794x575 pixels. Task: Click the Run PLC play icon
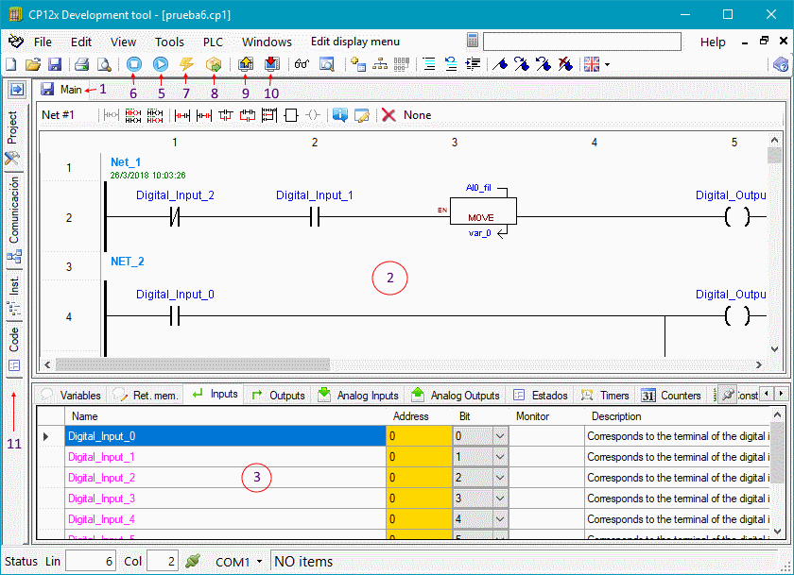(x=160, y=64)
